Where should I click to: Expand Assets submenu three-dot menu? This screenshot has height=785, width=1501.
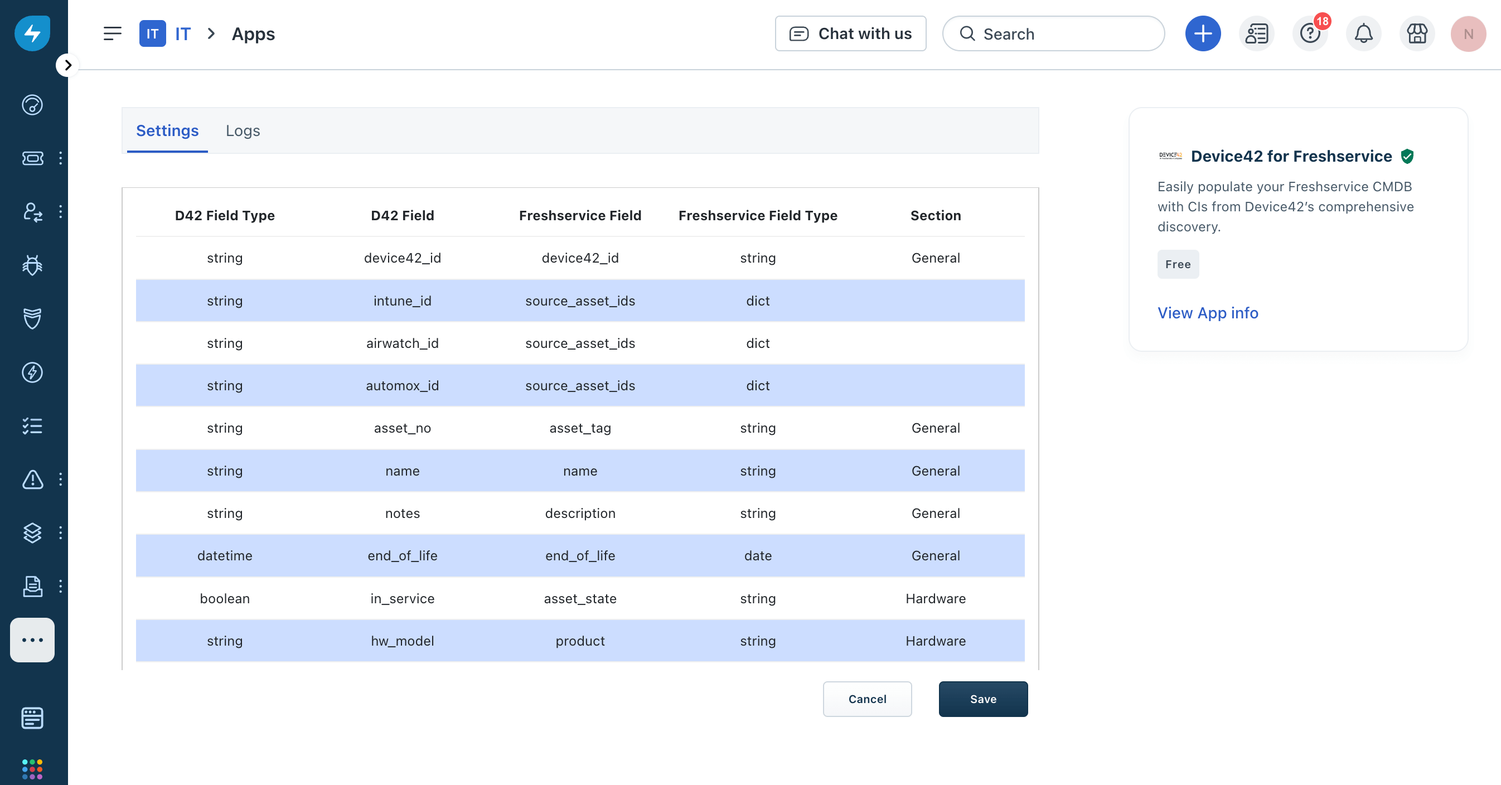point(61,532)
